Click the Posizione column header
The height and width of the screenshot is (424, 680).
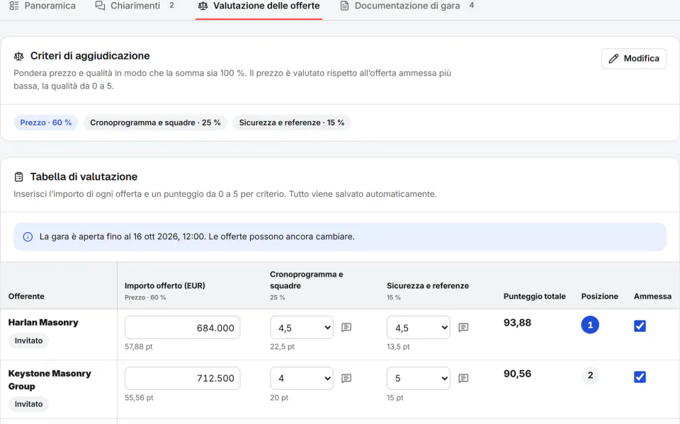pyautogui.click(x=599, y=297)
